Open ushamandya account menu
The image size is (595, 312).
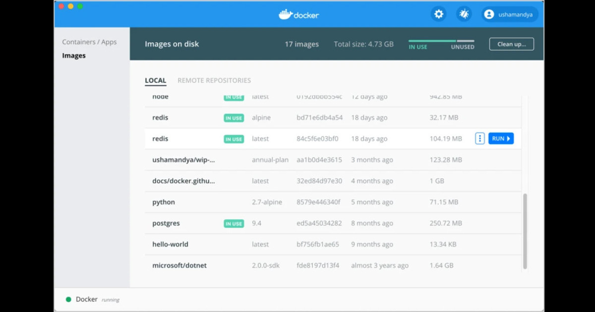(510, 14)
